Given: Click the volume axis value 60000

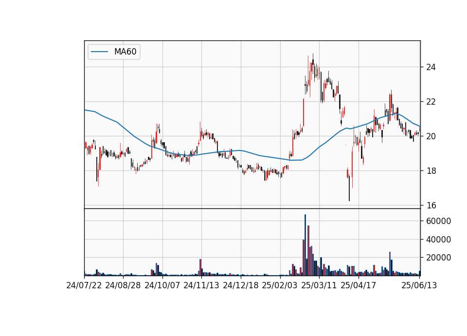Looking at the screenshot, I should click(438, 221).
